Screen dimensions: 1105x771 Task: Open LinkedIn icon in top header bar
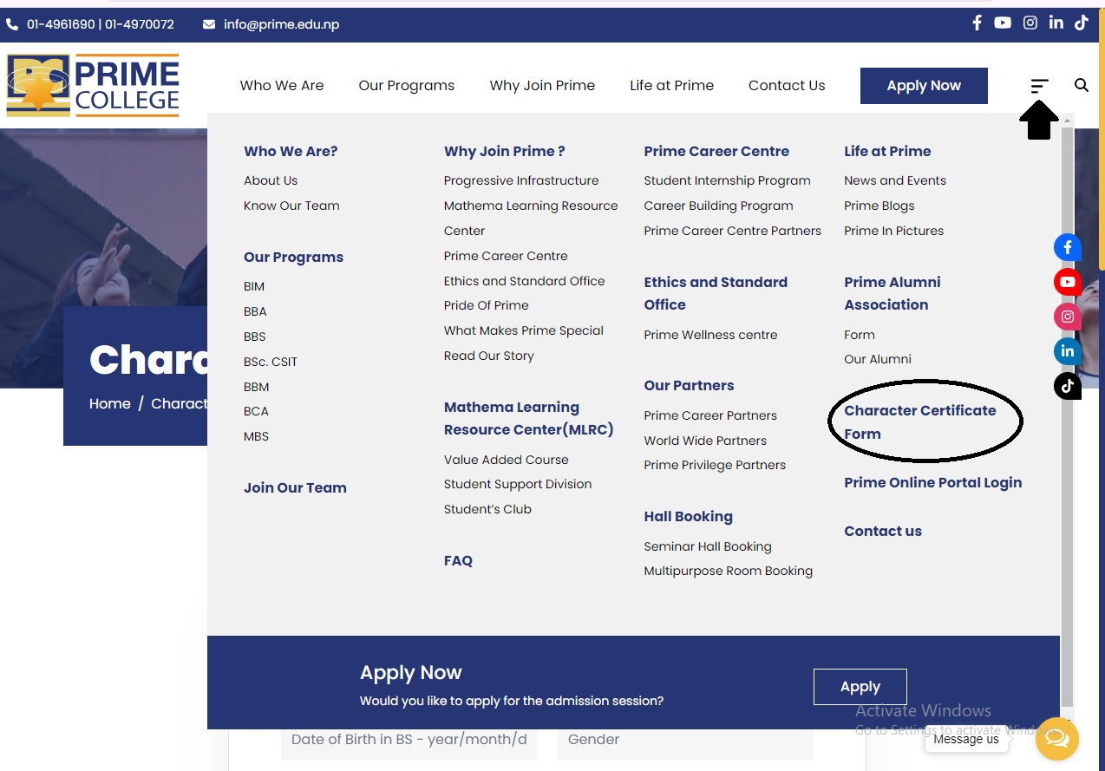click(x=1056, y=23)
